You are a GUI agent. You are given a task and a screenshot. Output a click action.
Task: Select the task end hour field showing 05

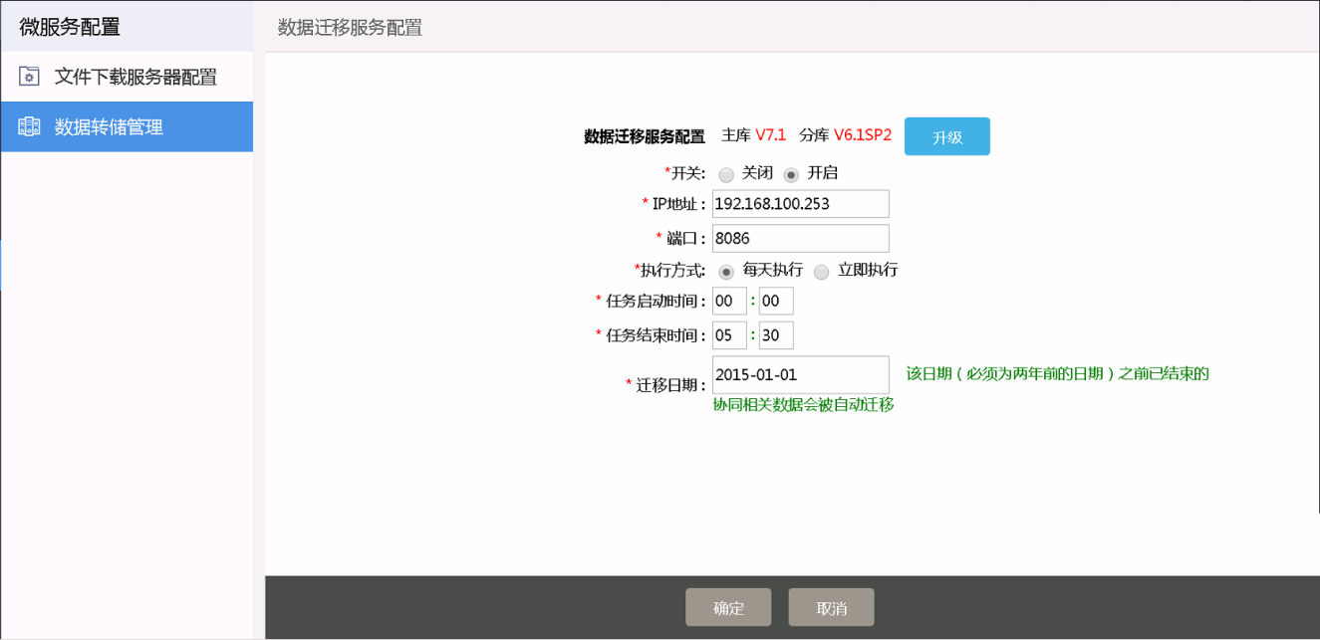pos(728,334)
